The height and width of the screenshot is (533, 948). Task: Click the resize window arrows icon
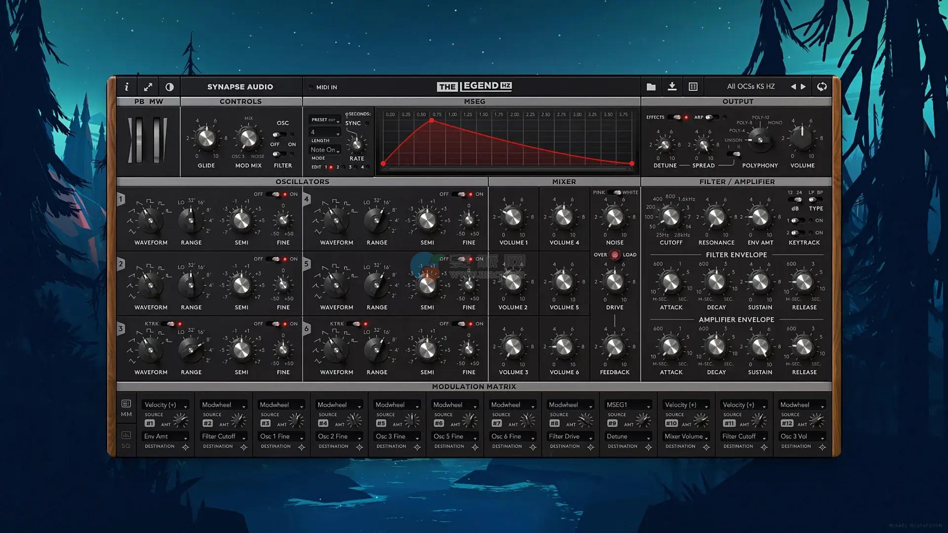pyautogui.click(x=148, y=87)
